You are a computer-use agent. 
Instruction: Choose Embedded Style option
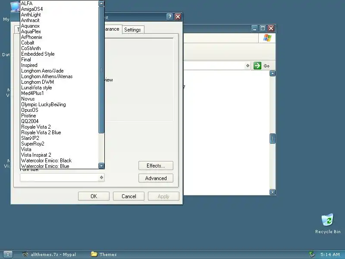[59, 54]
